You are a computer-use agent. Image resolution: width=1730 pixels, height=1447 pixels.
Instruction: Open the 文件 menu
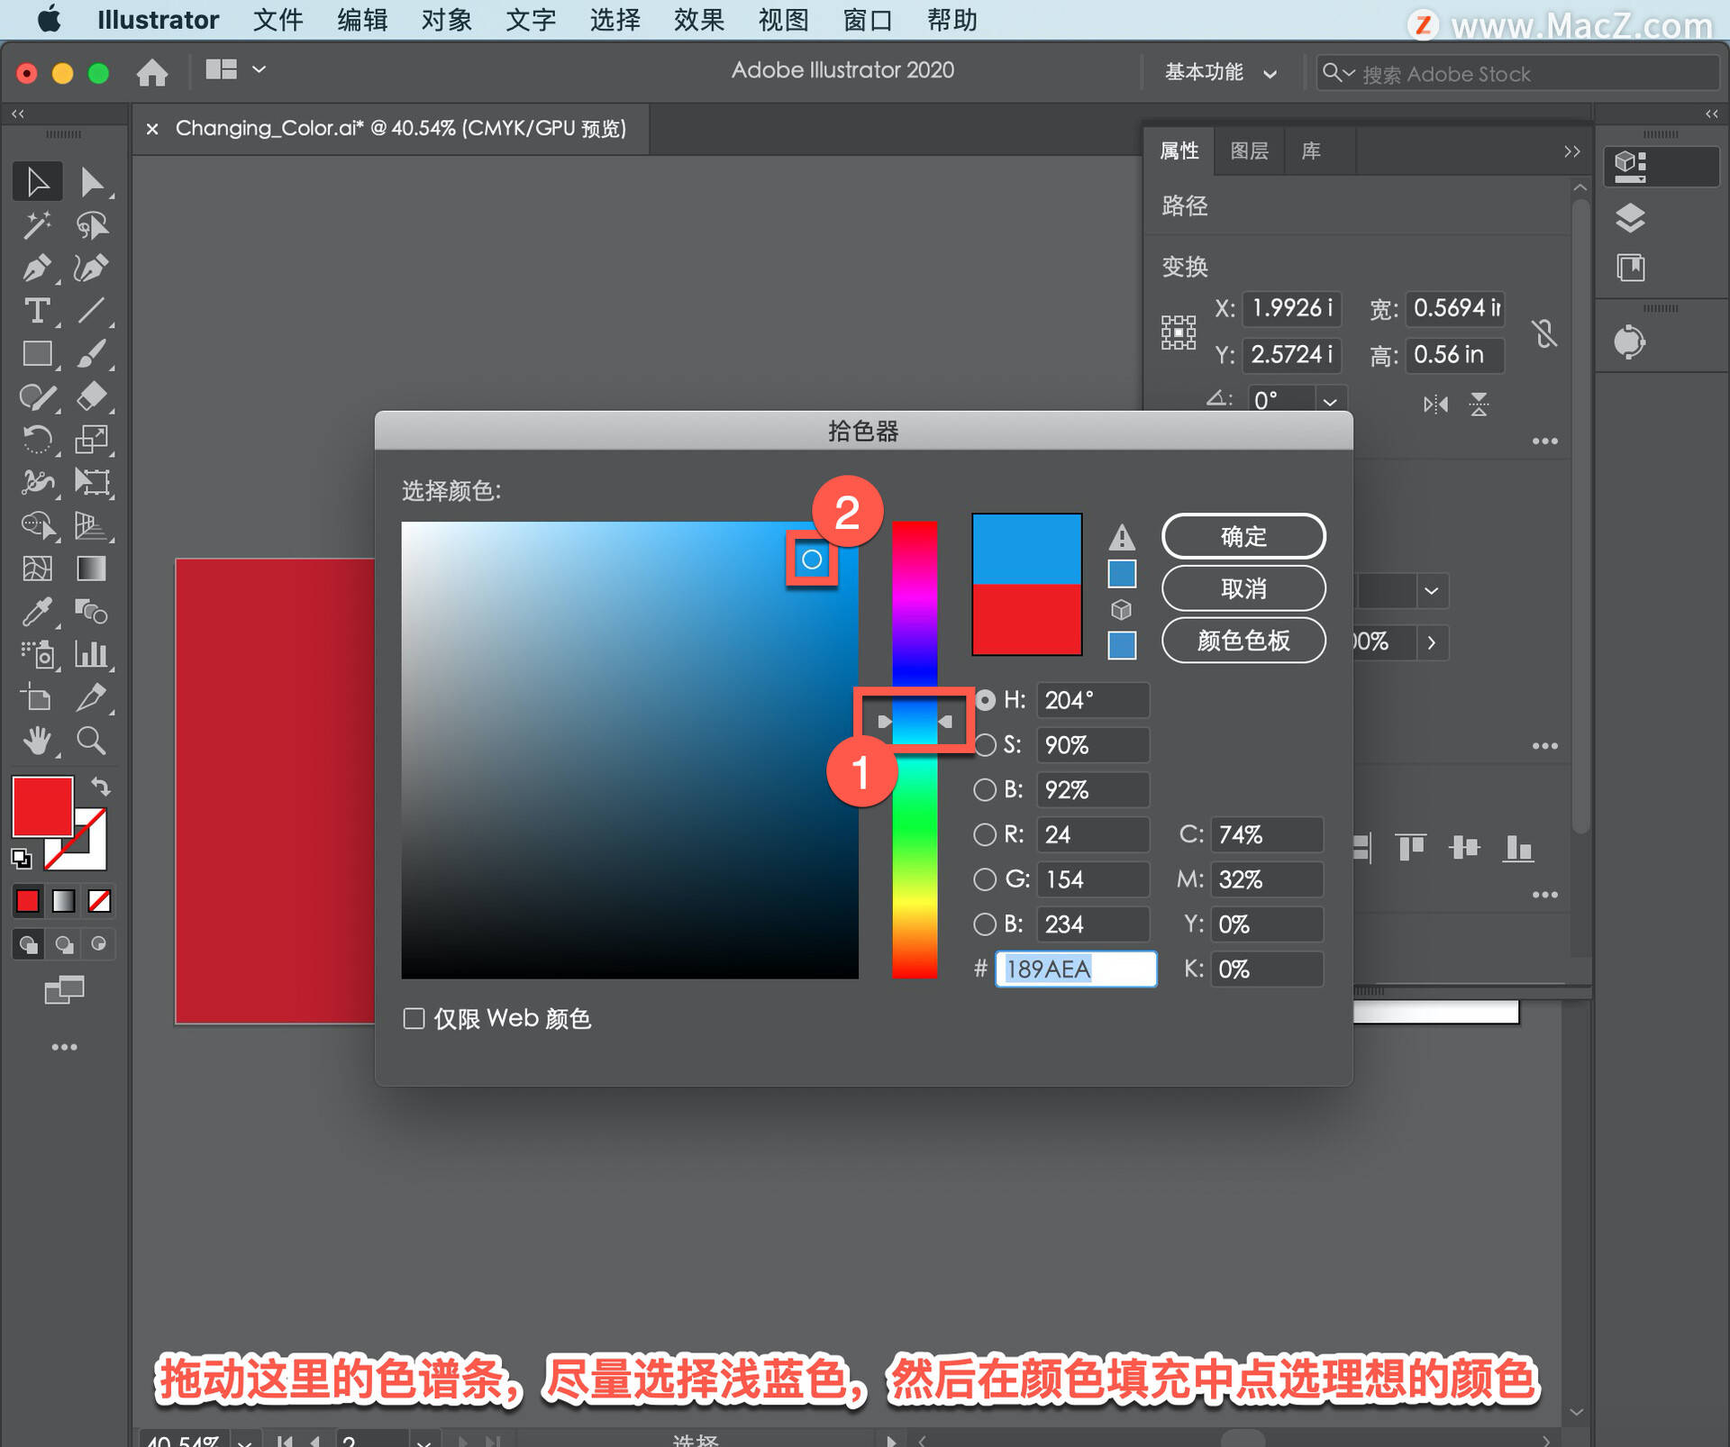tap(278, 20)
